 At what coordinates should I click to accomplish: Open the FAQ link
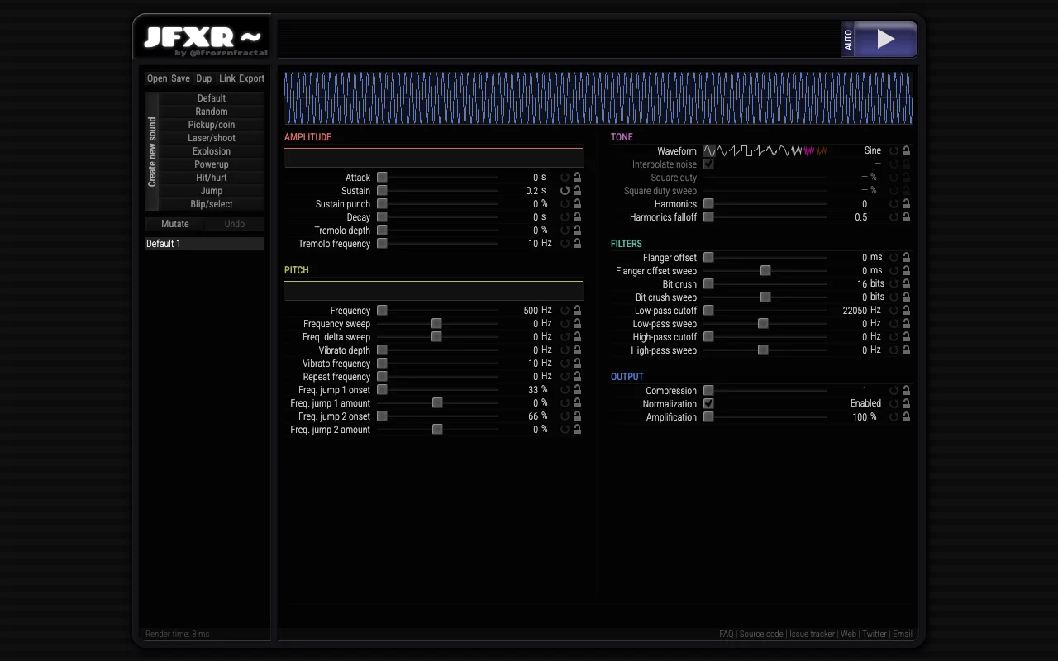click(727, 635)
